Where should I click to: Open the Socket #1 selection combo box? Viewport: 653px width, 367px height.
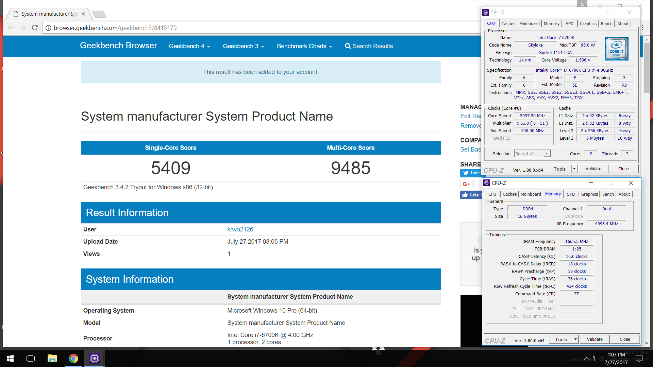click(x=532, y=154)
